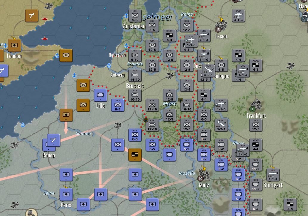Select the British unit at London
Viewport: 308px width, 216px height.
click(14, 46)
